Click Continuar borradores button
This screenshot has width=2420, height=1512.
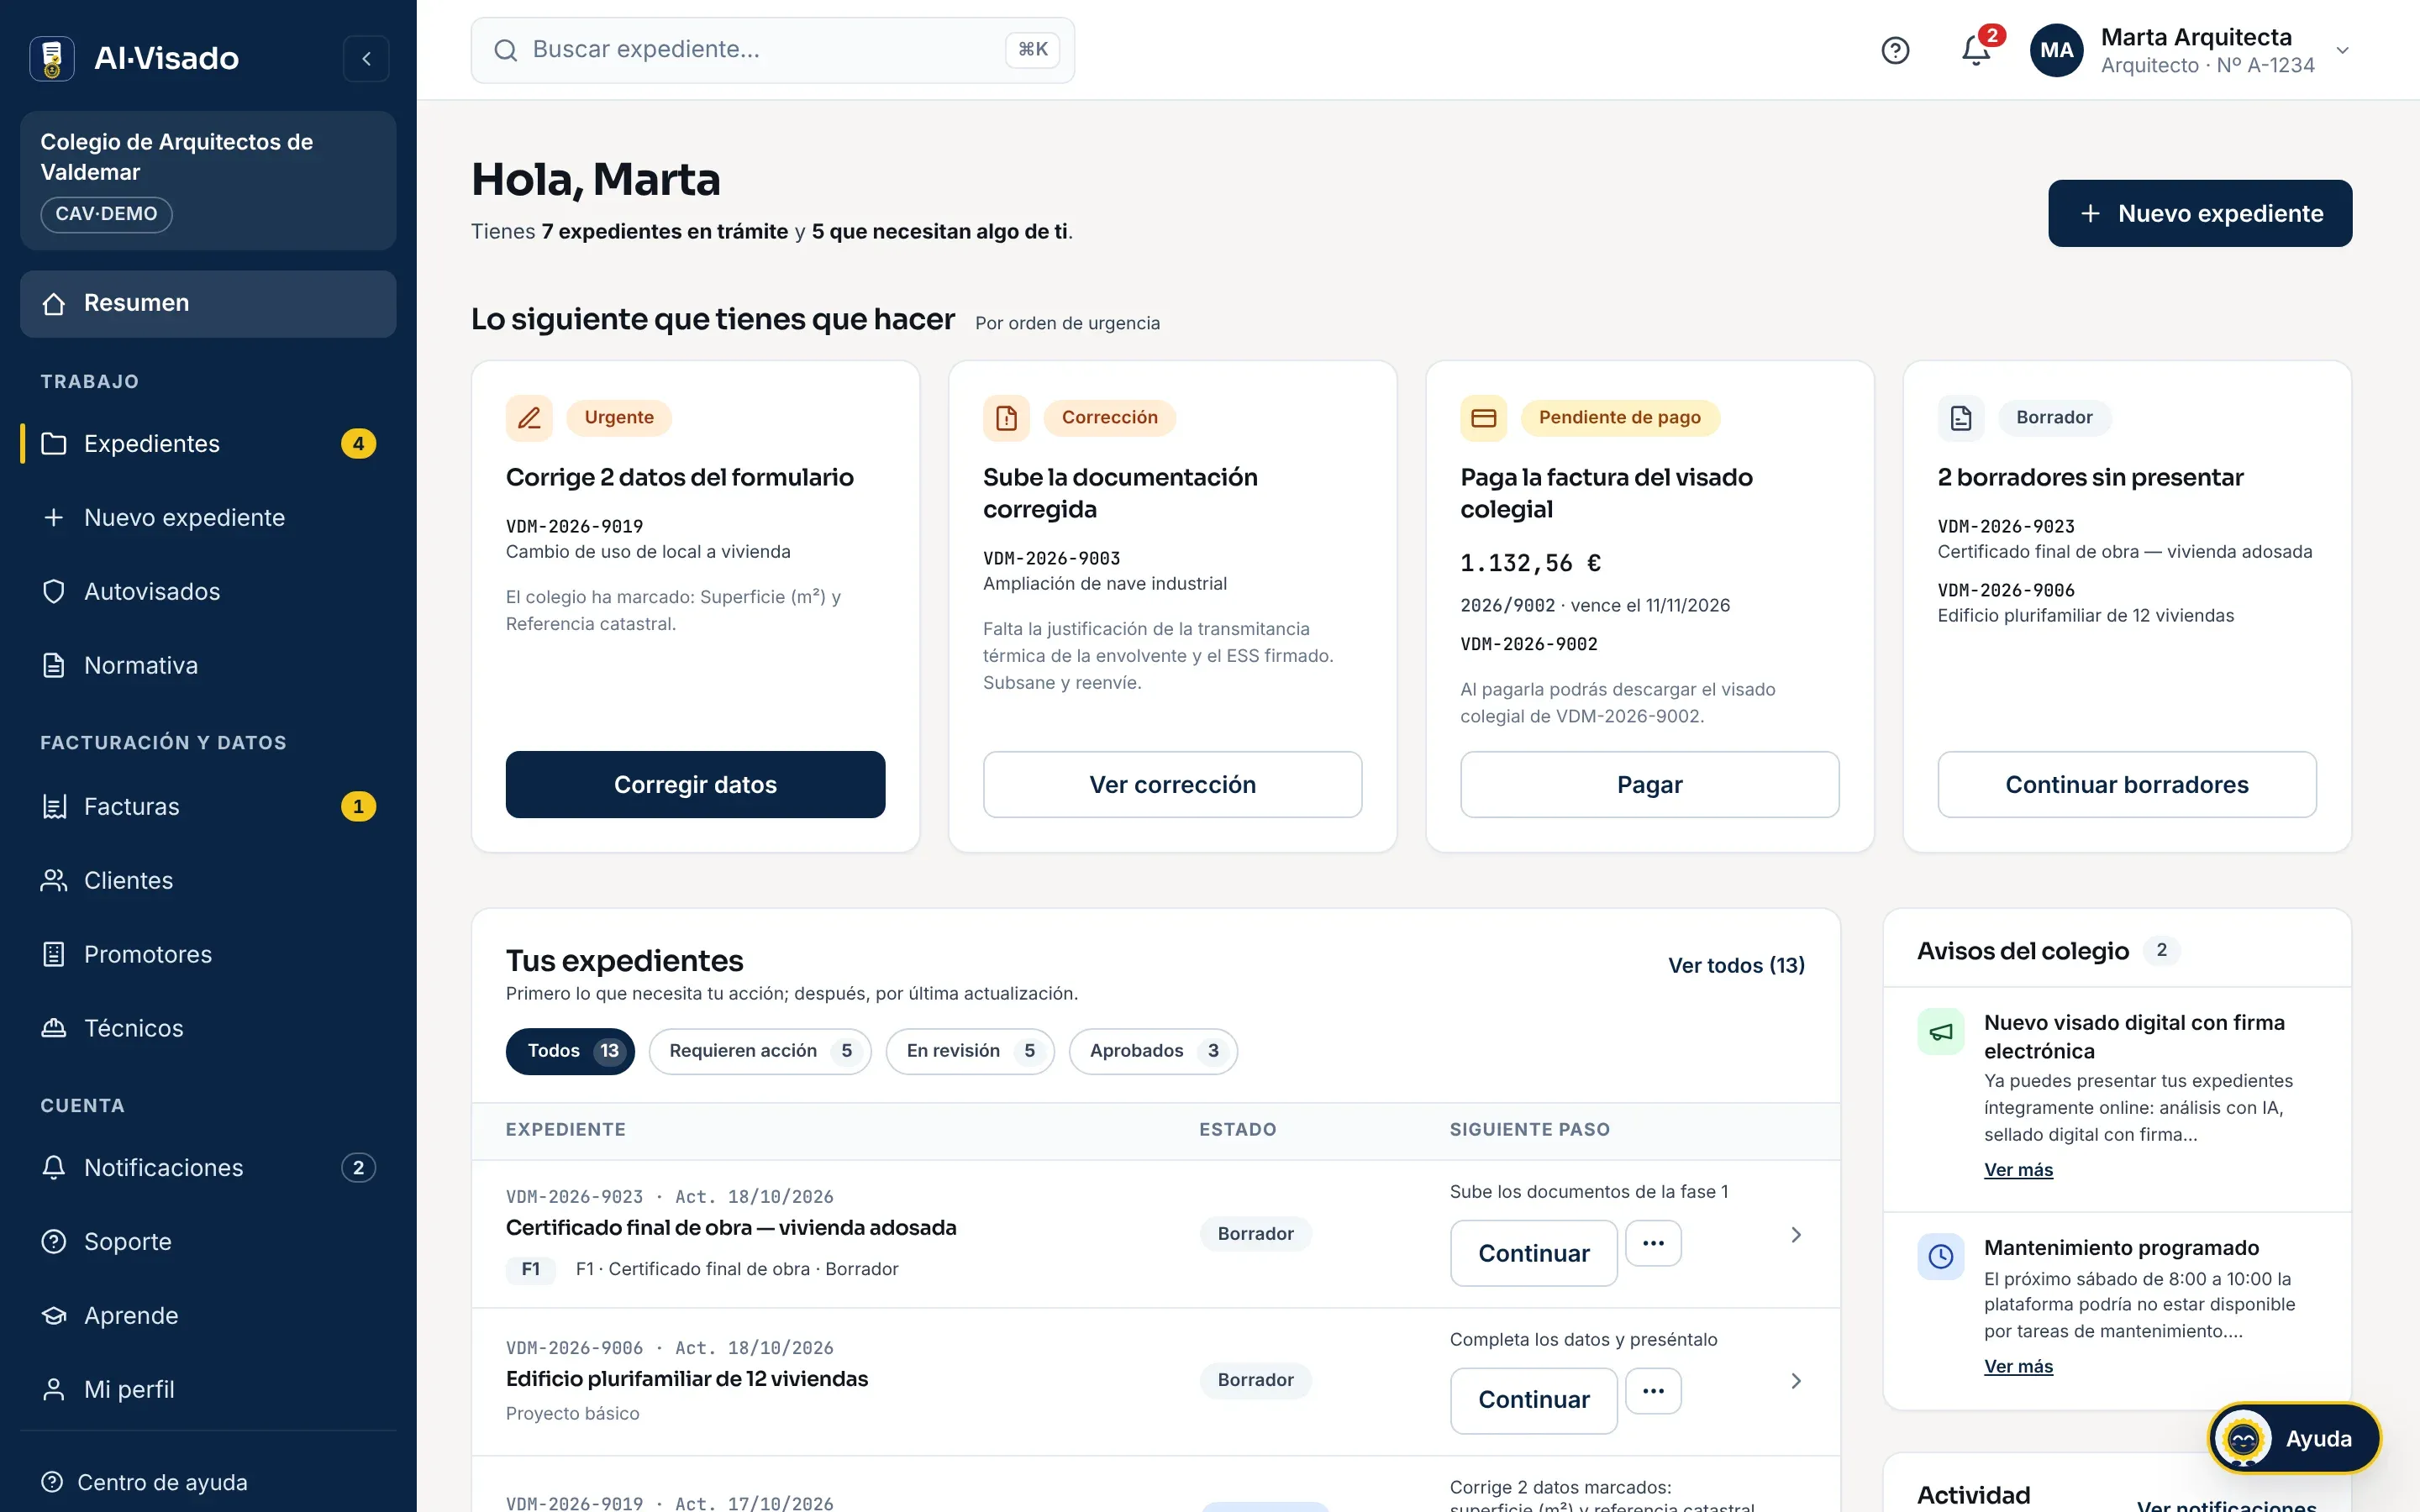2127,785
